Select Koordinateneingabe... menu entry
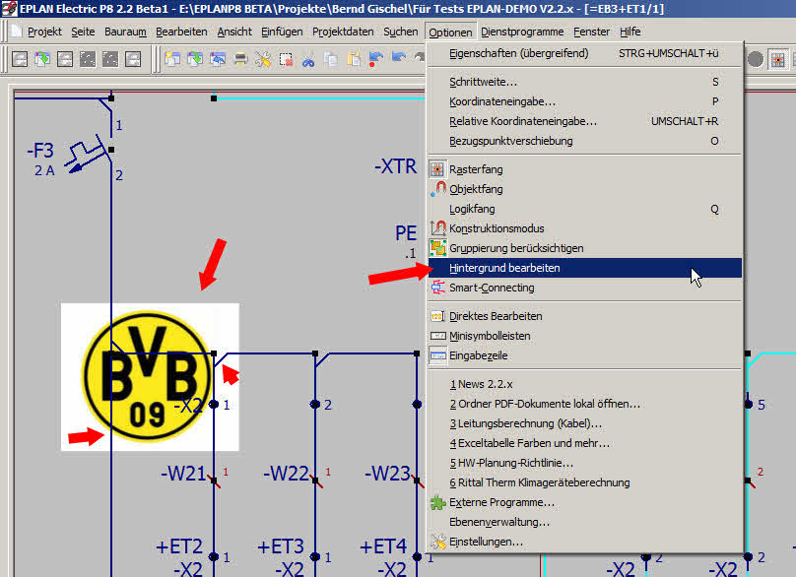The height and width of the screenshot is (577, 796). [585, 102]
